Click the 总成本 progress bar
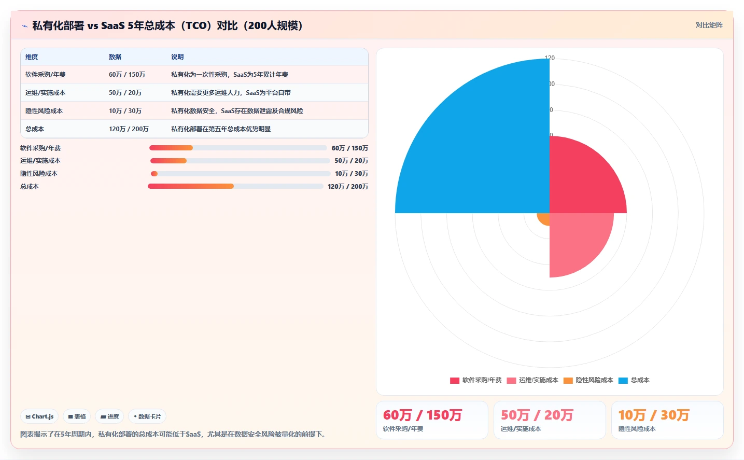Viewport: 744px width, 460px height. tap(235, 186)
